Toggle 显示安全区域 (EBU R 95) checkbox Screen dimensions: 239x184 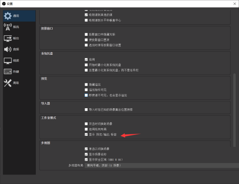click(86, 160)
